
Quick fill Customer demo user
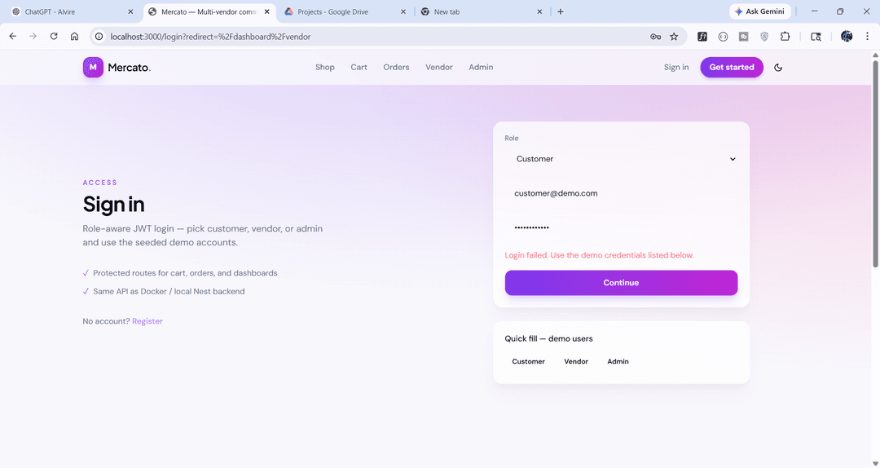(x=528, y=361)
